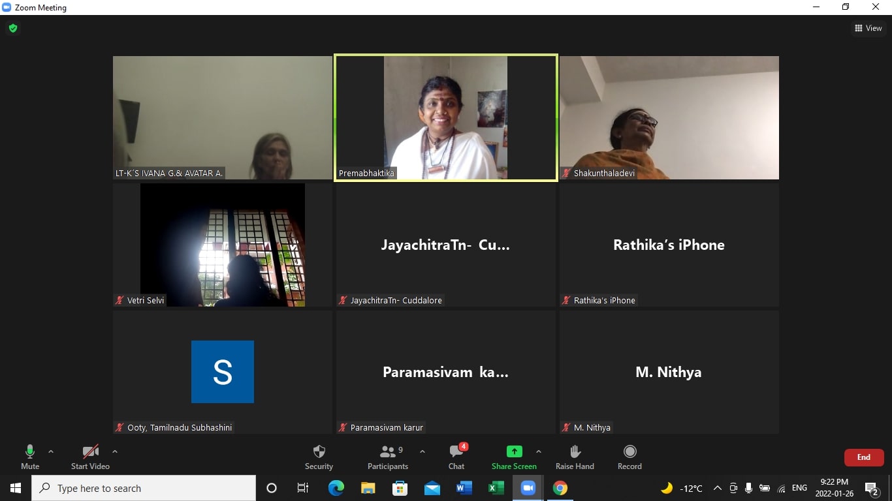Screen dimensions: 892x501
Task: Mute the microphone
Action: click(x=30, y=457)
